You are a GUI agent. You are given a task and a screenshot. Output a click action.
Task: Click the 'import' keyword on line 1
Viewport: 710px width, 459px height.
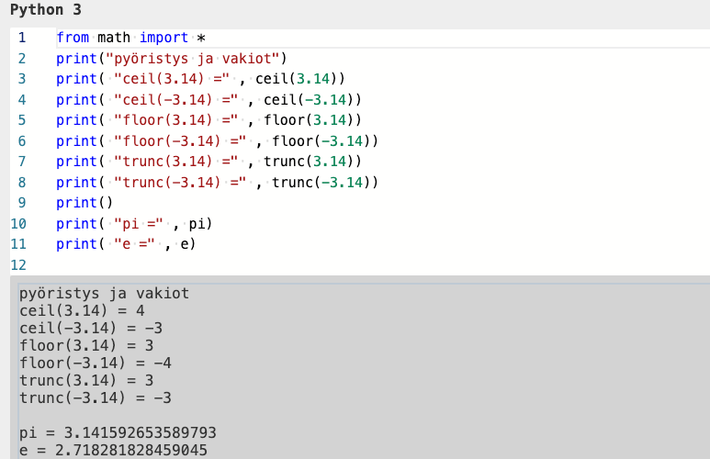pyautogui.click(x=163, y=39)
